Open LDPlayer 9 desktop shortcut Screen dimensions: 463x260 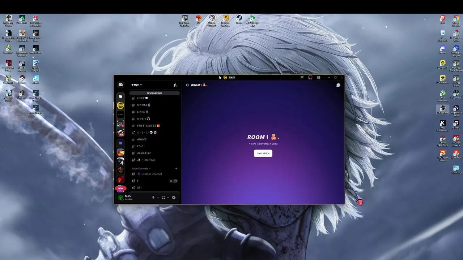pyautogui.click(x=442, y=65)
